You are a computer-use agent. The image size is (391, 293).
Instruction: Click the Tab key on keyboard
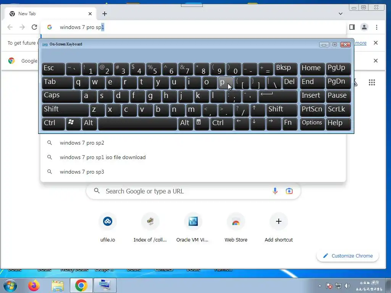coord(57,83)
